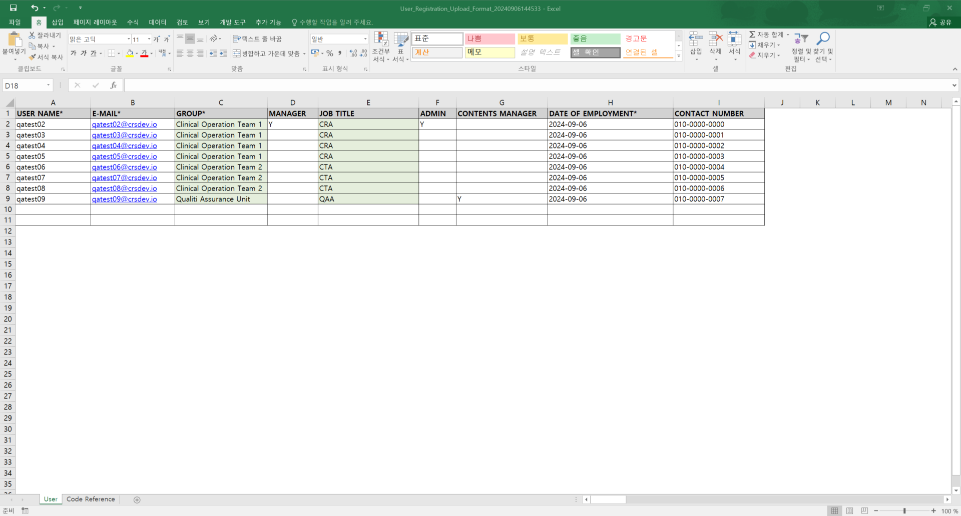The image size is (961, 516).
Task: Click the percent style icon
Action: coord(330,53)
